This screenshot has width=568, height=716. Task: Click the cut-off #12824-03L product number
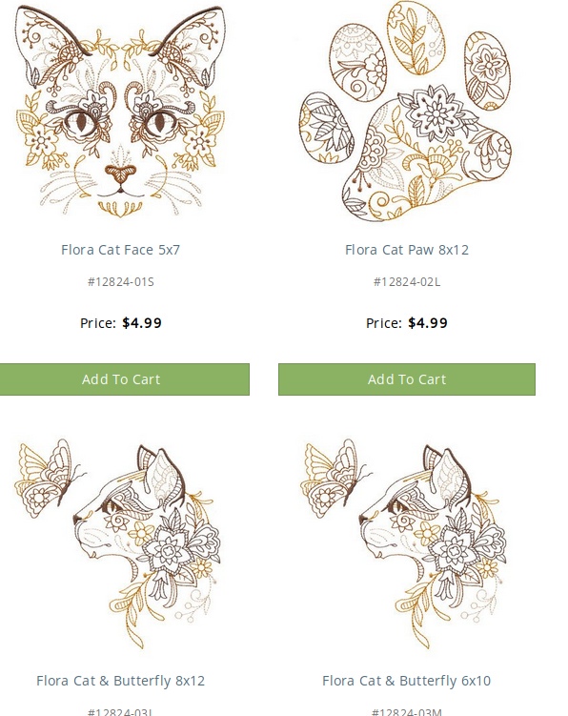point(120,712)
